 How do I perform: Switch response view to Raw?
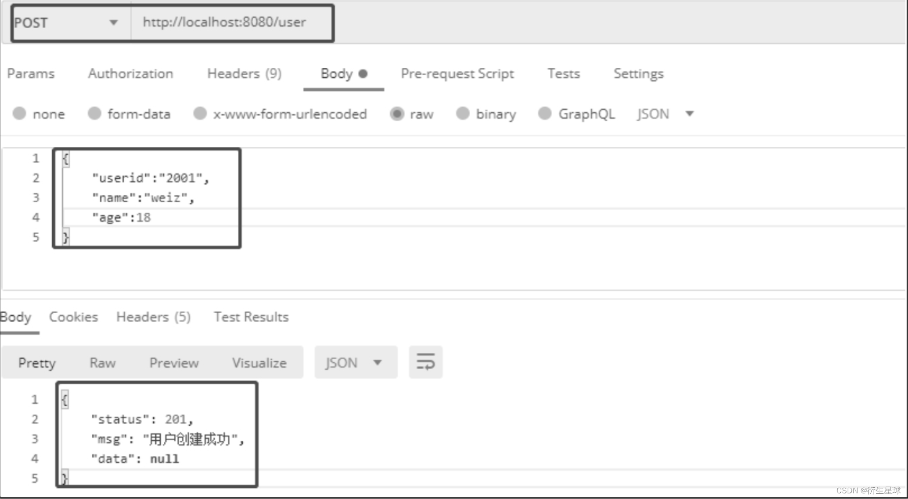[103, 363]
